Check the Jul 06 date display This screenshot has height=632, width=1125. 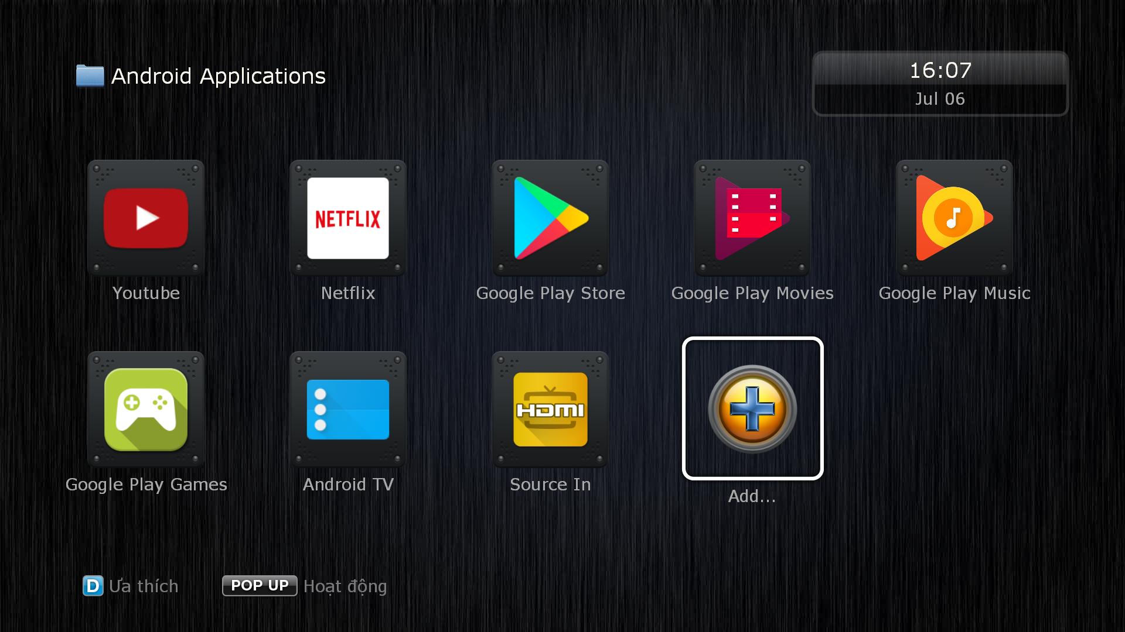point(942,98)
